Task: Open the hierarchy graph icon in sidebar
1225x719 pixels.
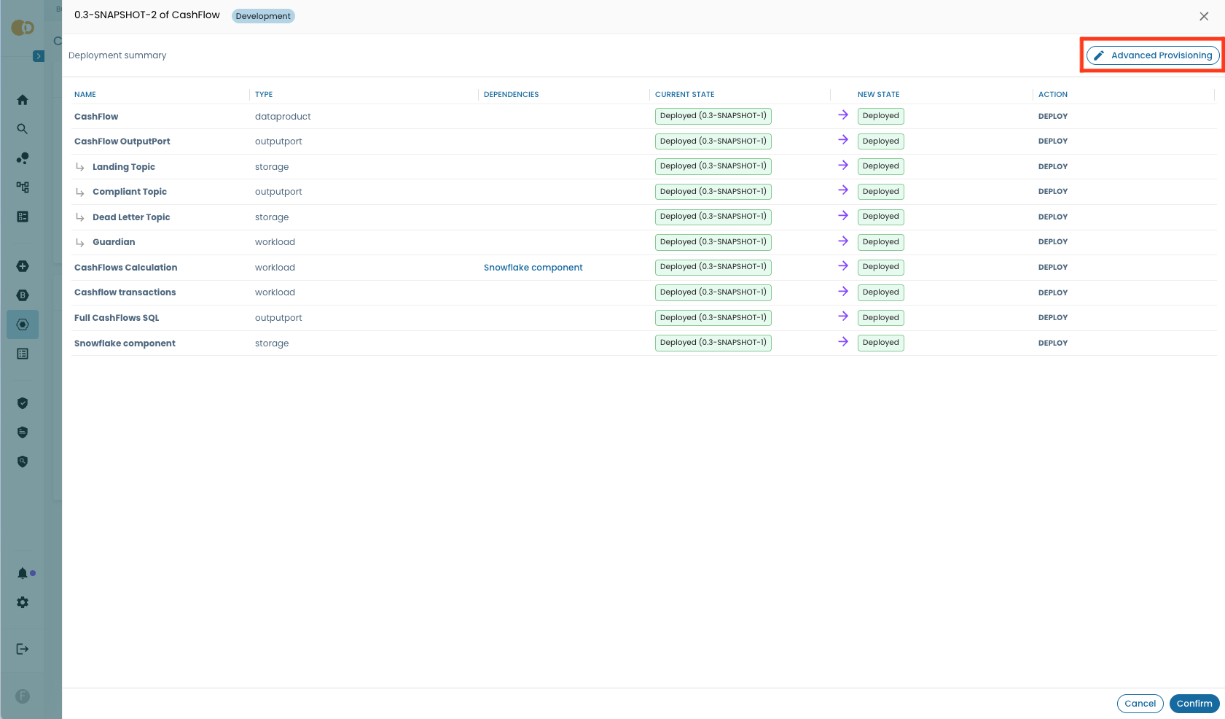Action: click(x=23, y=187)
